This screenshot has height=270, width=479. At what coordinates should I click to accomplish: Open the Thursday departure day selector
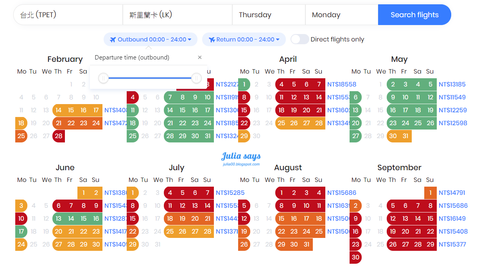coord(269,15)
